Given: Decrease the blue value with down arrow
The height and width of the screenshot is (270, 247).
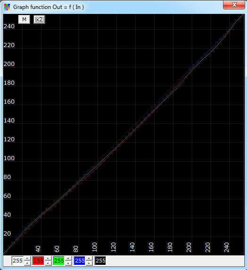Looking at the screenshot, I should coord(89,263).
